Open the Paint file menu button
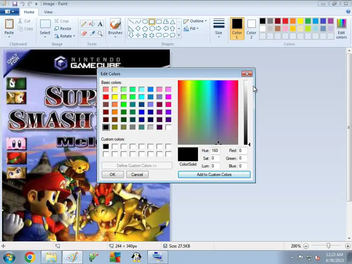Viewport: 352px width, 264px height. pos(9,12)
